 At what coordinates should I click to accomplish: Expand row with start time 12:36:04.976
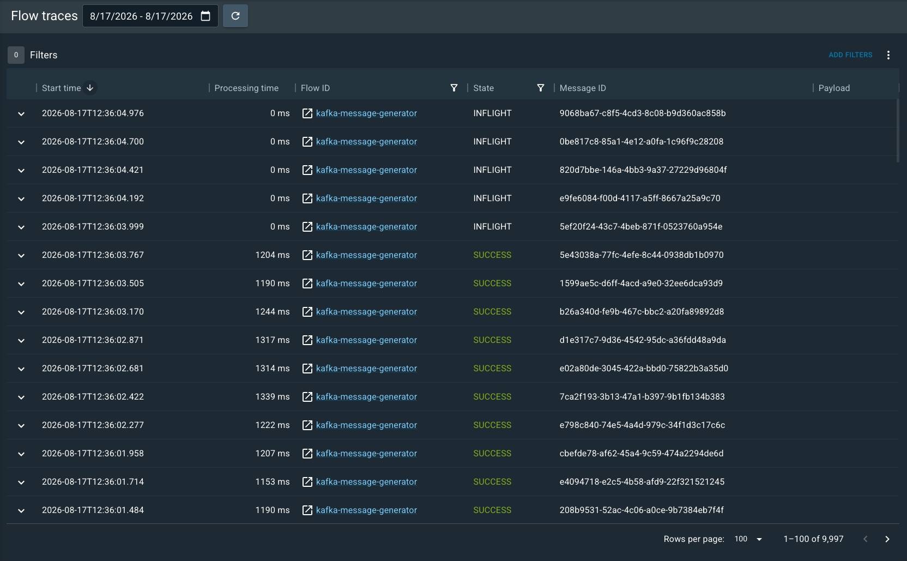[21, 114]
